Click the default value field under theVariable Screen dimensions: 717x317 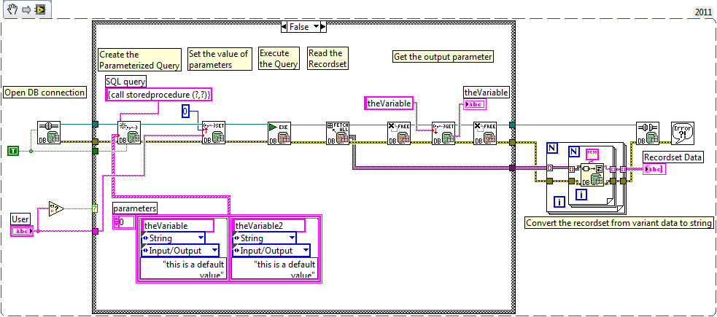(183, 269)
